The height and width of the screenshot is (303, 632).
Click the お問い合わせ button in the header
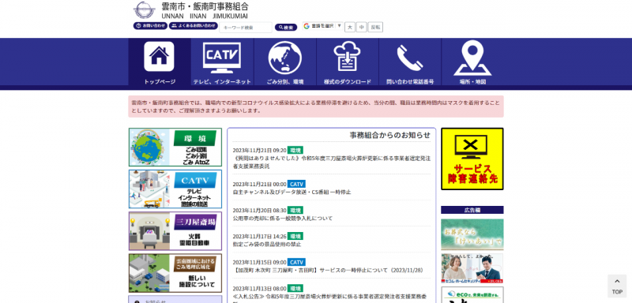pos(150,26)
